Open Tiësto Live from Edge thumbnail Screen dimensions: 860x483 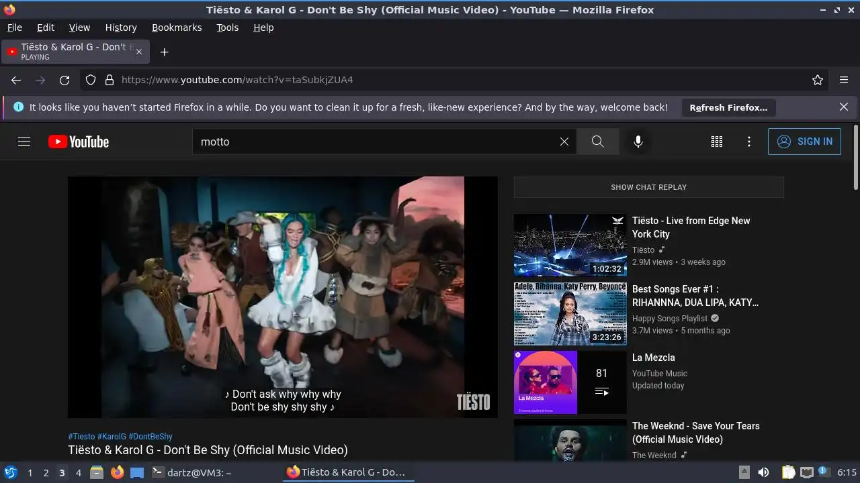(570, 245)
